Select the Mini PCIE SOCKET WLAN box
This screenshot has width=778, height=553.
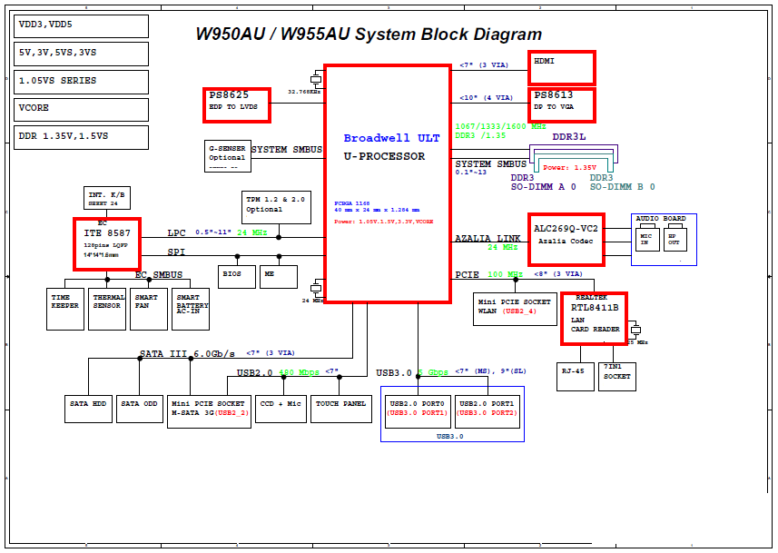(515, 310)
